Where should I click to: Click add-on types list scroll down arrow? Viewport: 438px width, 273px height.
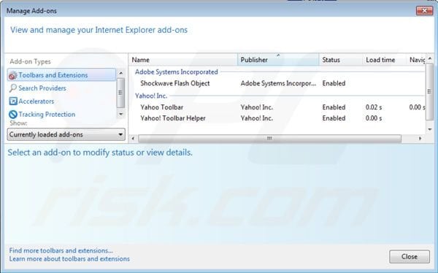(121, 114)
